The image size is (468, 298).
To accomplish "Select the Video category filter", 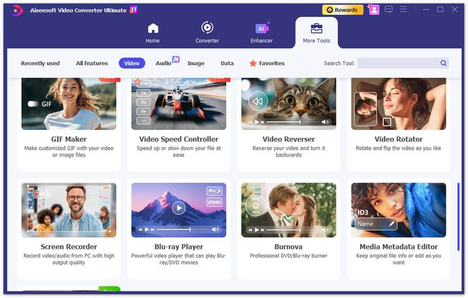I will tap(132, 63).
